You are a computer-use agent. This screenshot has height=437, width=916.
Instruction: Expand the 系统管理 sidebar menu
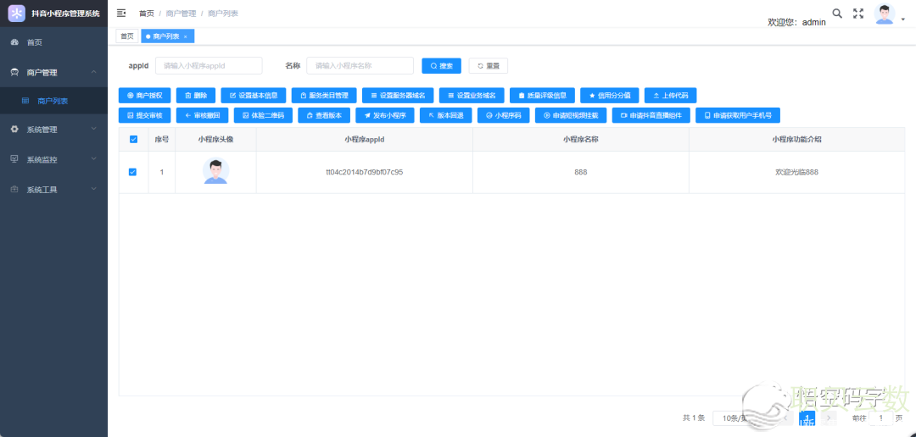point(53,130)
